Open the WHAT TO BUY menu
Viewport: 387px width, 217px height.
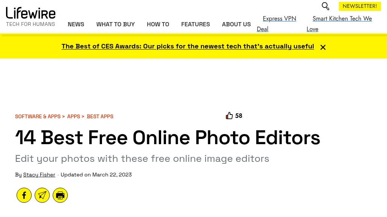pos(116,24)
